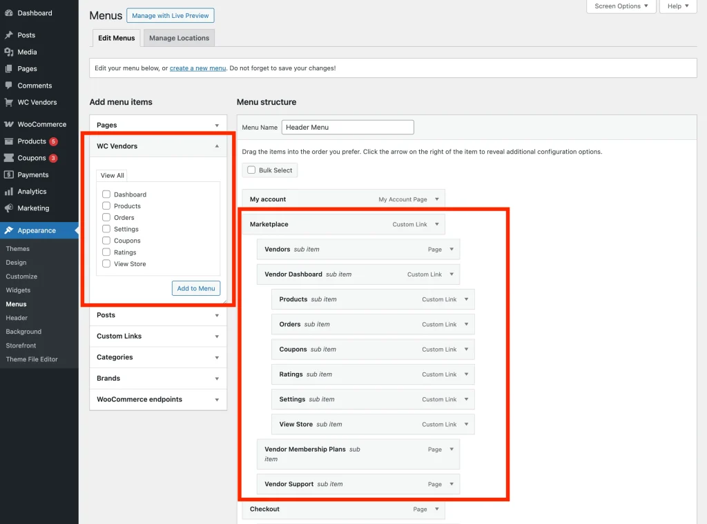The image size is (707, 524).
Task: Open the Header submenu link
Action: pyautogui.click(x=17, y=318)
